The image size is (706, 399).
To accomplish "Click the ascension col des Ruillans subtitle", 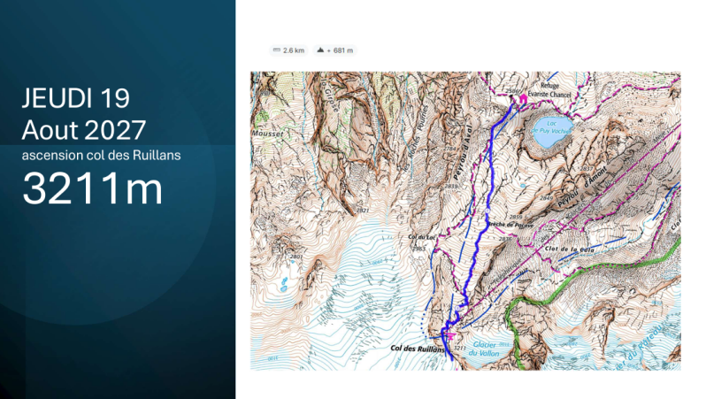I will tap(102, 156).
